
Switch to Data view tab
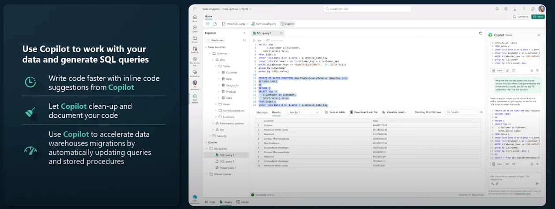tap(211, 202)
